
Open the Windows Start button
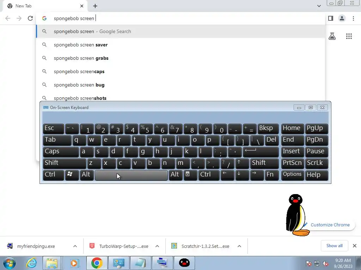point(9,263)
